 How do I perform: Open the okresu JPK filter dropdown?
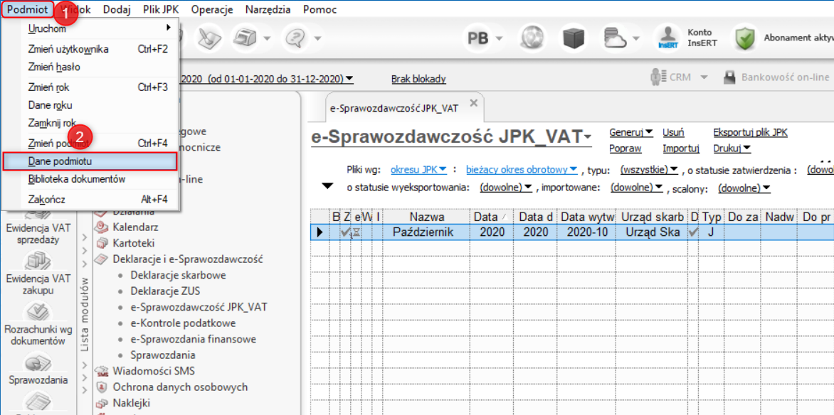tap(418, 170)
